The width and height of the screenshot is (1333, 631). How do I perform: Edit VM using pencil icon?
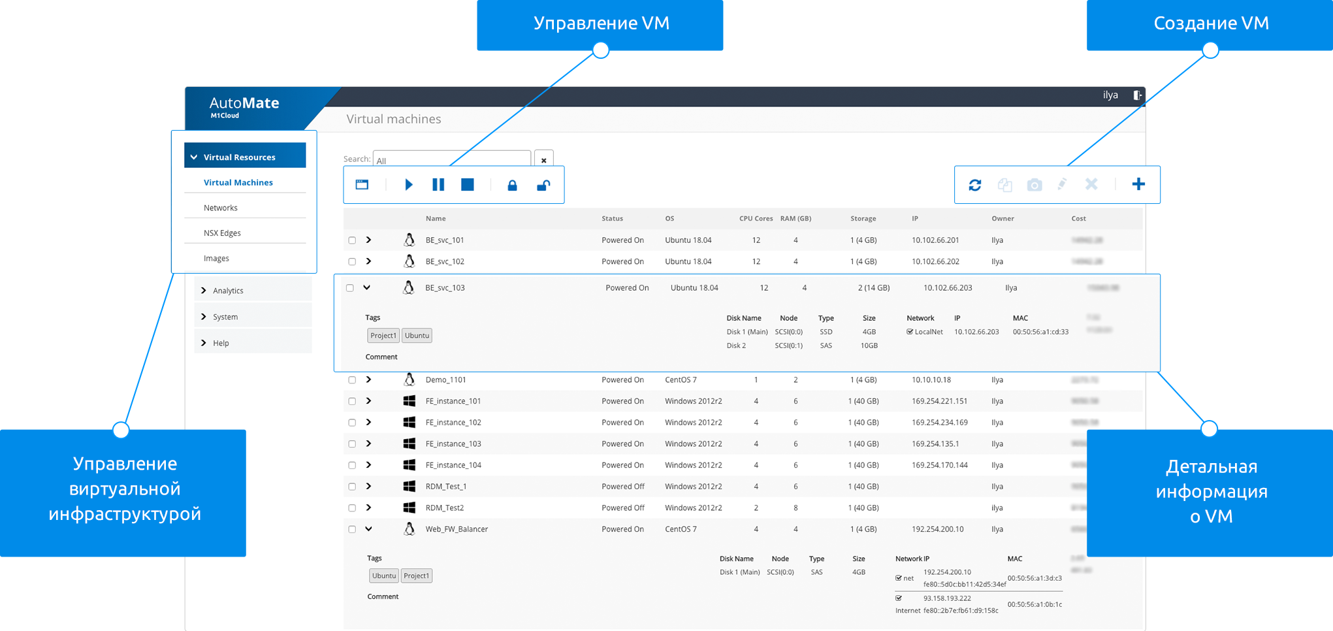click(x=1063, y=184)
